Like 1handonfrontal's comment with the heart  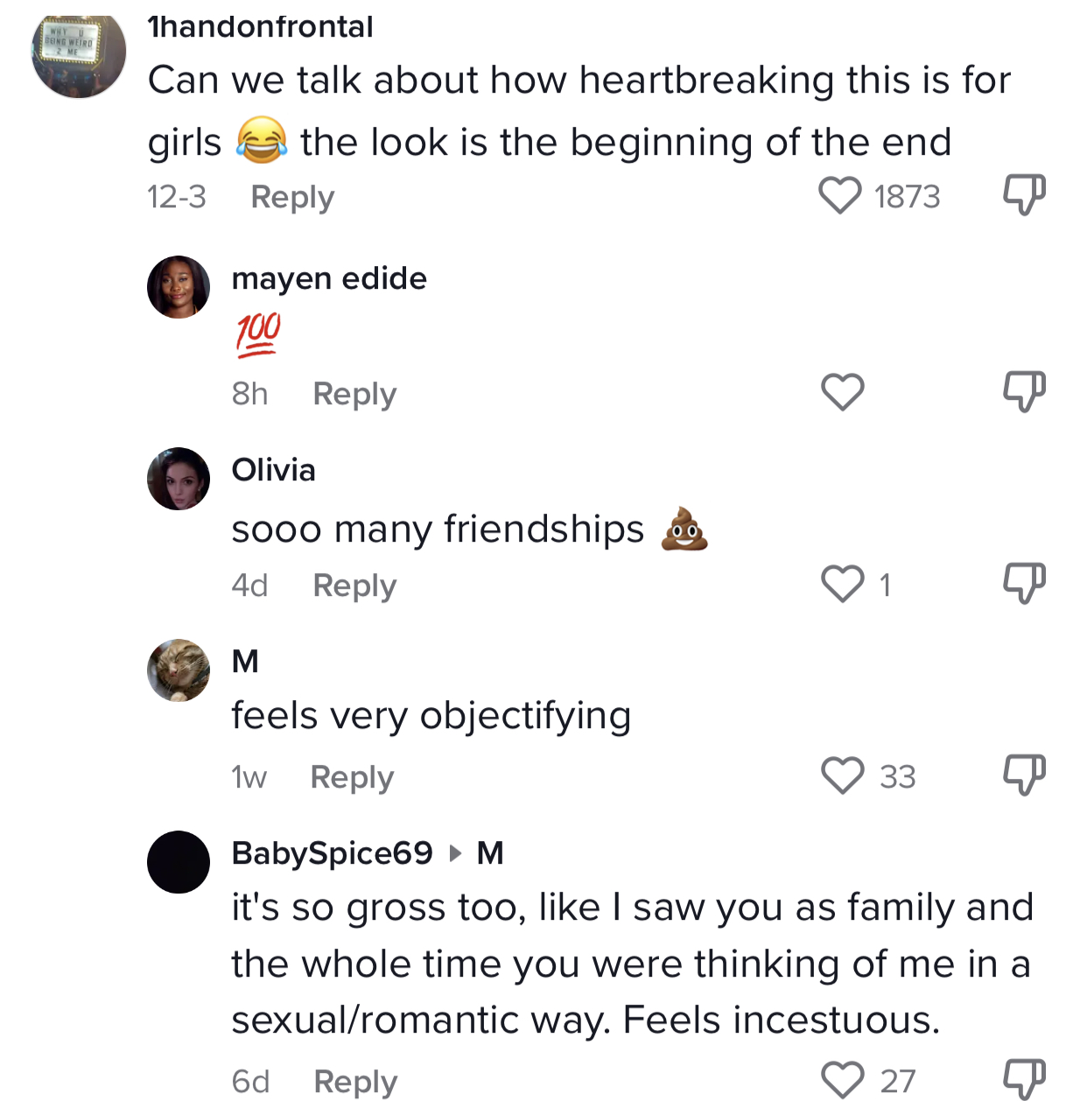point(840,196)
